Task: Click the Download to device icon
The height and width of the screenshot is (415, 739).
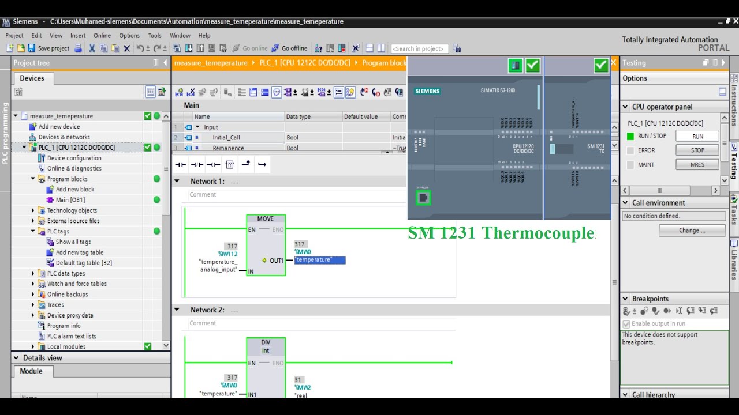Action: tap(189, 48)
